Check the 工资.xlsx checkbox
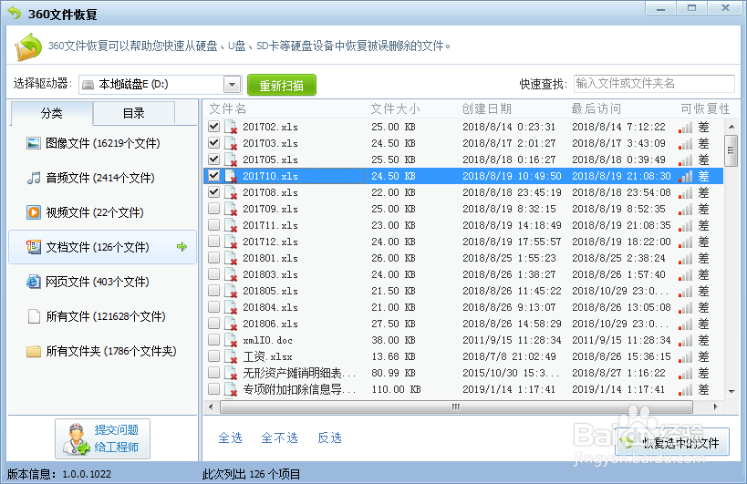The image size is (747, 484). (214, 356)
